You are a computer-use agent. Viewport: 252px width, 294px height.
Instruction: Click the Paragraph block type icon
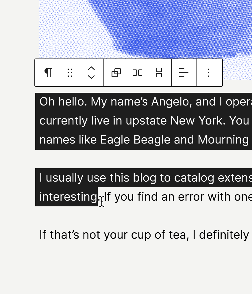(x=48, y=73)
